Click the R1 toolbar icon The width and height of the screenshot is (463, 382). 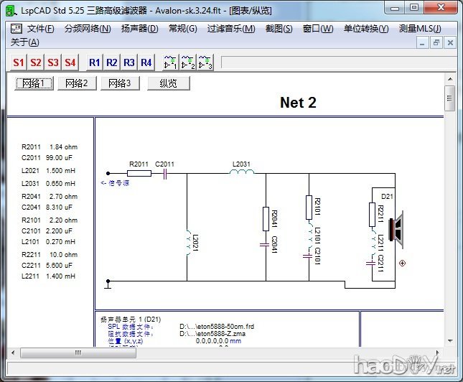point(95,62)
